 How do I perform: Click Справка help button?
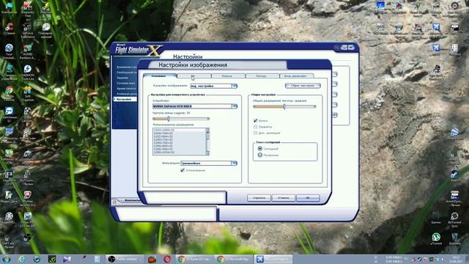coord(259,198)
